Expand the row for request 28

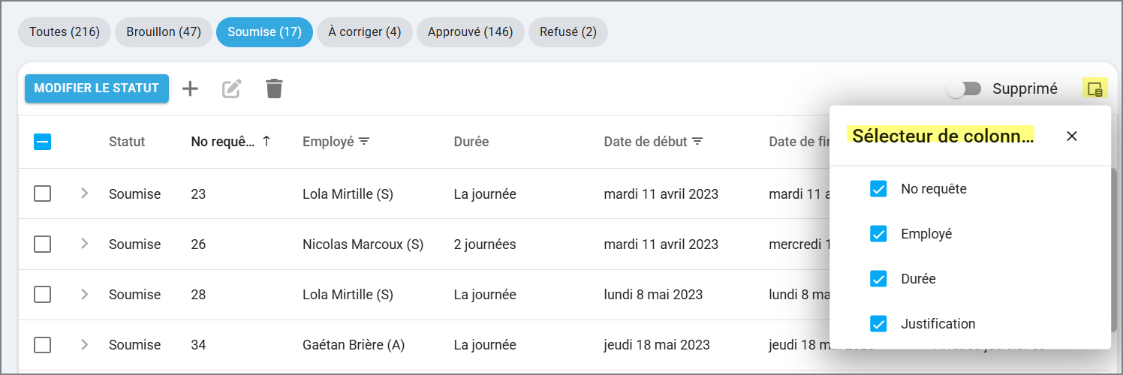tap(84, 294)
